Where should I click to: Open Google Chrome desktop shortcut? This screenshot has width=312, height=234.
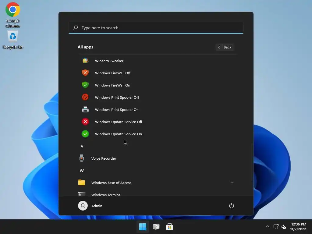(x=12, y=15)
